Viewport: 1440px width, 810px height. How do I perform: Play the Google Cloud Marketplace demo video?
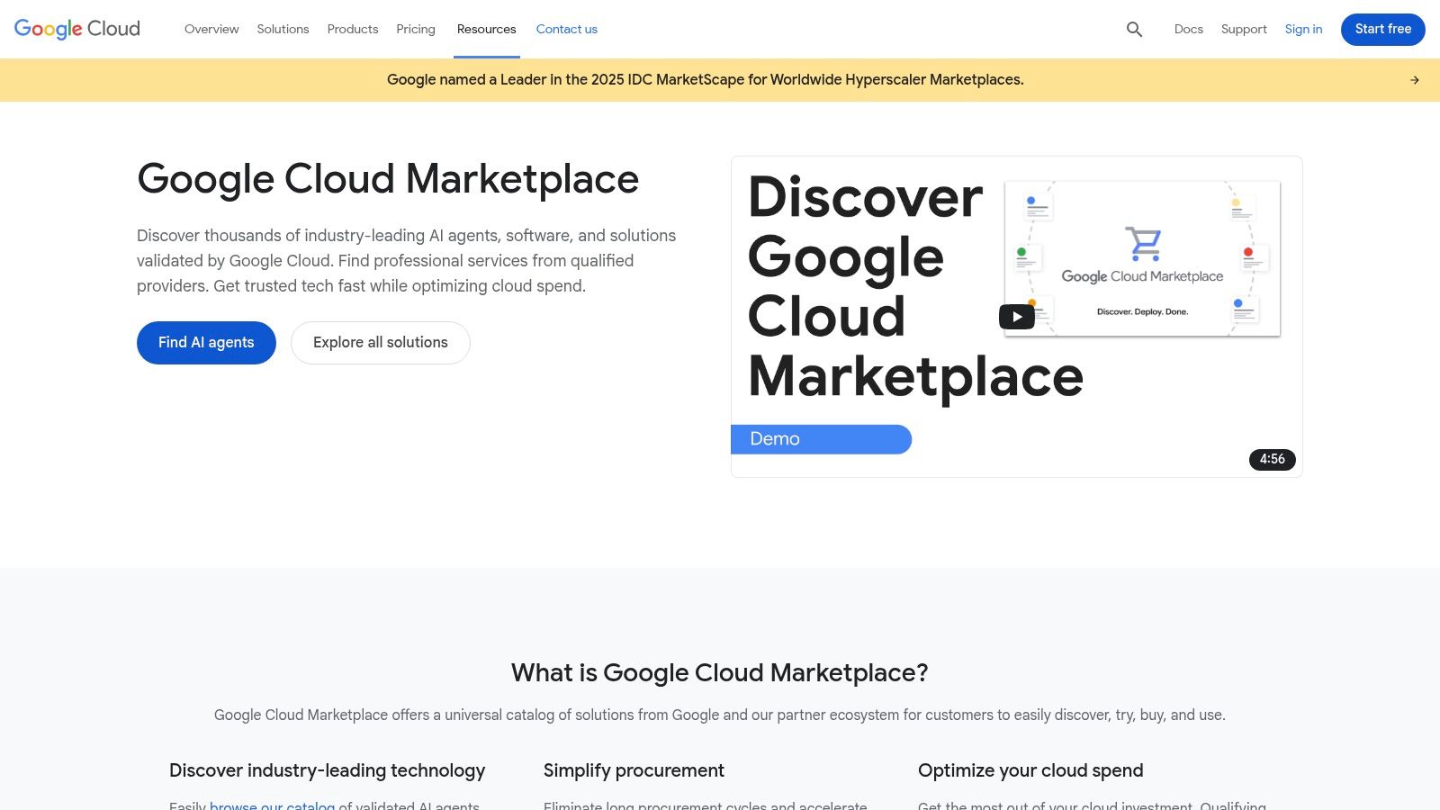pyautogui.click(x=1016, y=316)
